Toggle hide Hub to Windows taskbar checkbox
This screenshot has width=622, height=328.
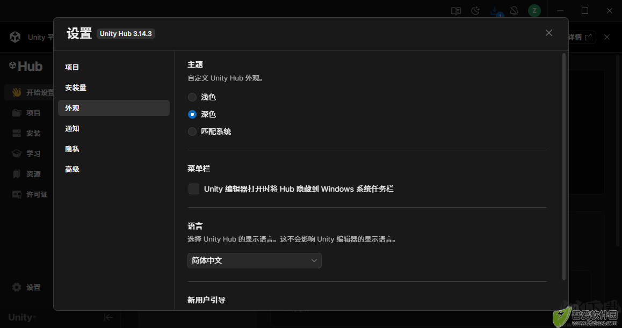coord(194,189)
